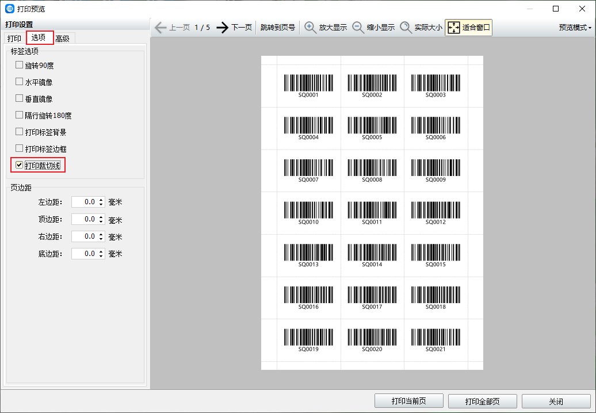Click barcode label SQ0001 in preview
This screenshot has height=413, width=596.
308,86
